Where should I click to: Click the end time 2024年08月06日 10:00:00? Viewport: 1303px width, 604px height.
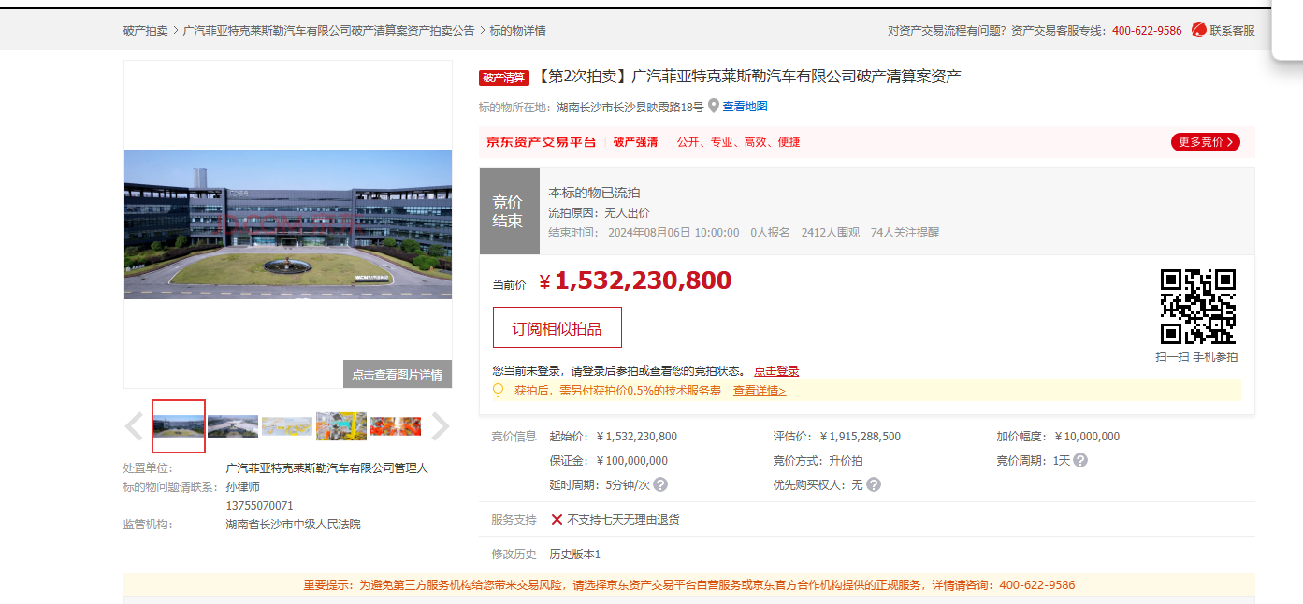click(x=673, y=233)
